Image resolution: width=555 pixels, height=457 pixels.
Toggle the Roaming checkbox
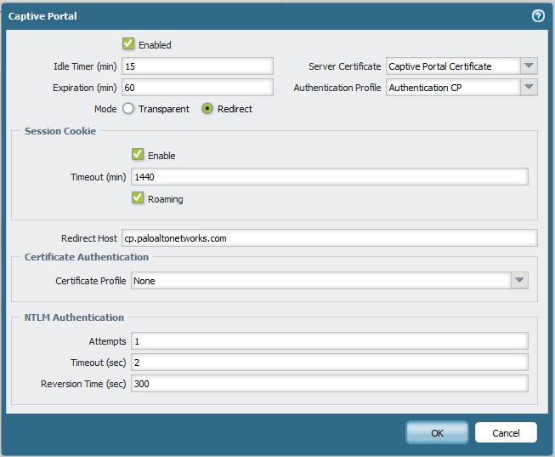(138, 198)
